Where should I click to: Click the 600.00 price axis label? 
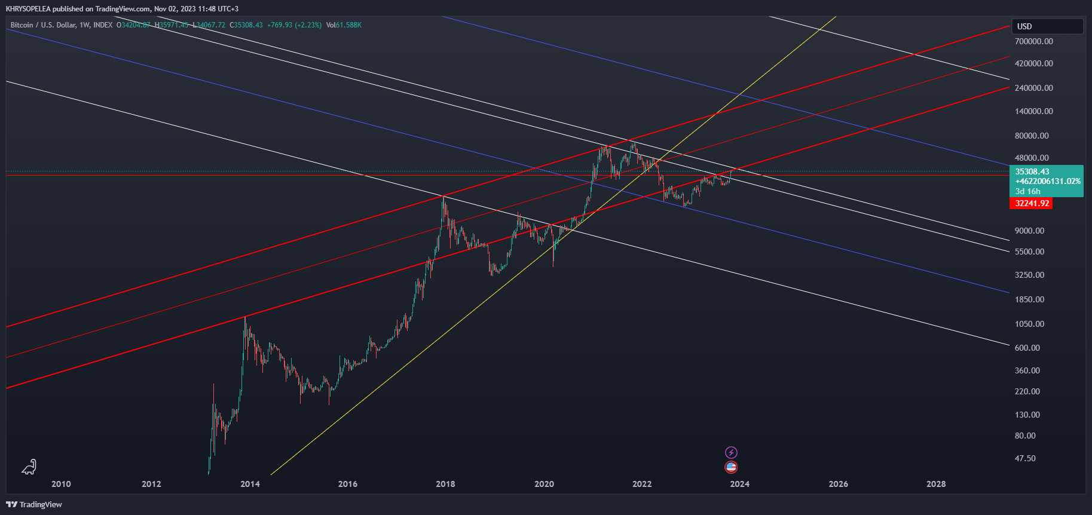tap(1027, 348)
